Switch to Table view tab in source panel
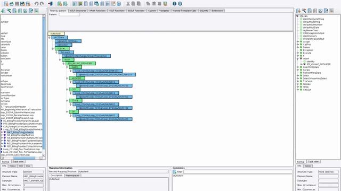341x191 pixels. coord(18,162)
